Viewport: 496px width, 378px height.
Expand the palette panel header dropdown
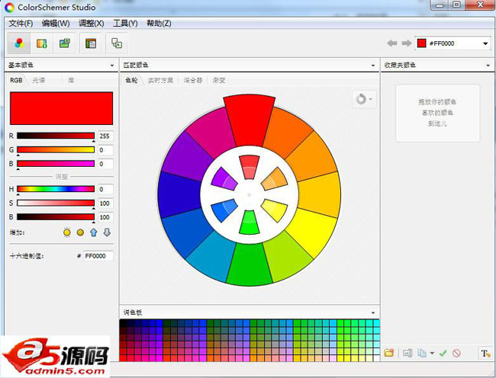[x=373, y=312]
